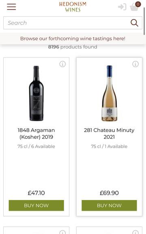146x234 pixels.
Task: Click the page vertical scrollbar
Action: pos(144,21)
